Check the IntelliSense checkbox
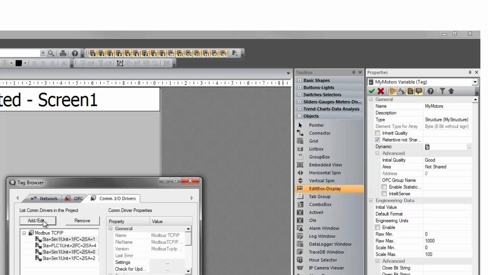The width and height of the screenshot is (488, 275). tap(384, 194)
